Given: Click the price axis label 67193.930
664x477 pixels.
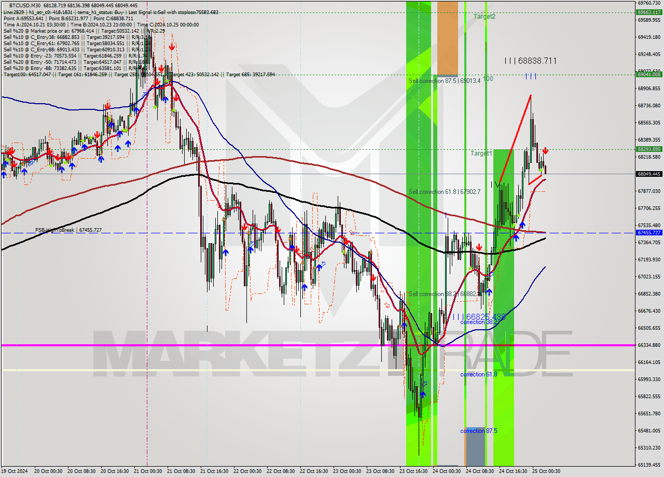Looking at the screenshot, I should point(649,259).
